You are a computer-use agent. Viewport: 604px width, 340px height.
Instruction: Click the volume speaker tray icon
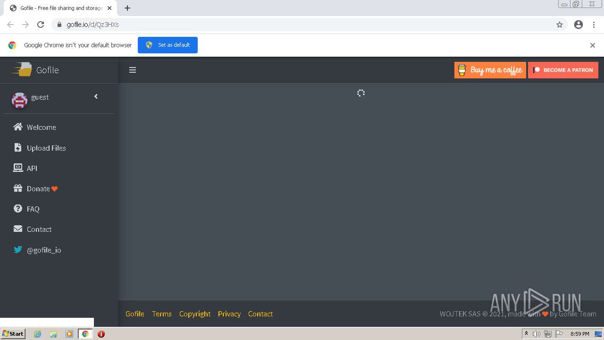click(537, 334)
